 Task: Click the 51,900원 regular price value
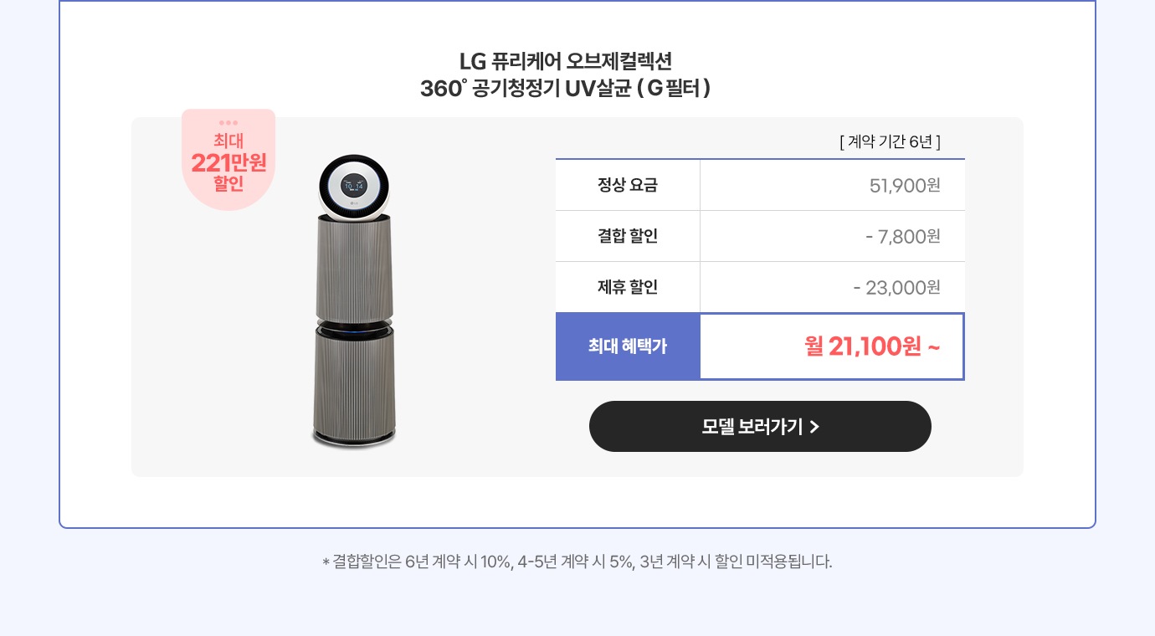906,186
